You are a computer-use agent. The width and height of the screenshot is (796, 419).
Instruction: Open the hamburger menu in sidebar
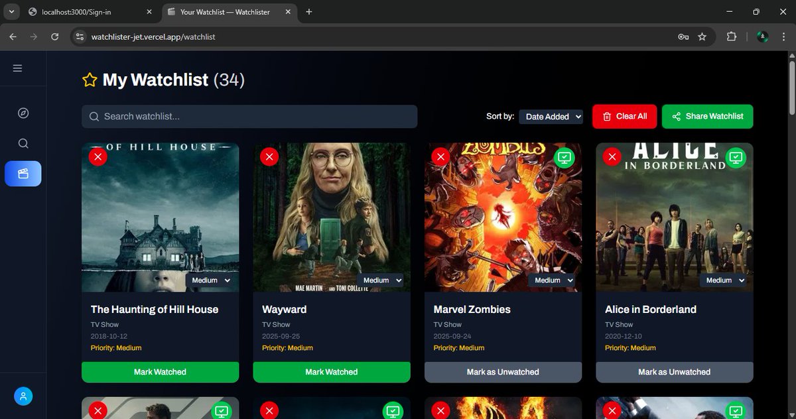click(x=18, y=68)
